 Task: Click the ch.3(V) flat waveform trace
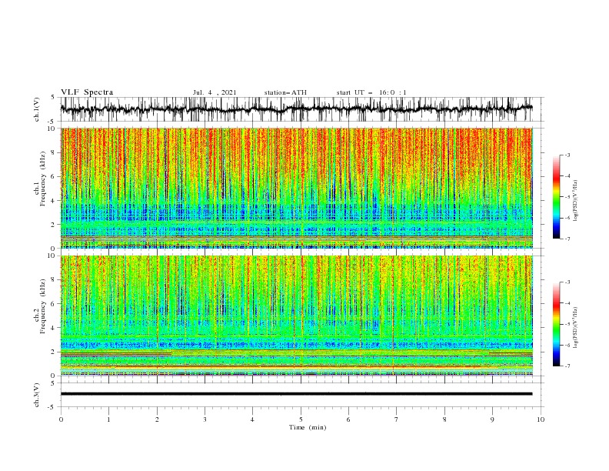[296, 394]
